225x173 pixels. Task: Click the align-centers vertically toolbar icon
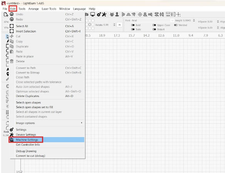[x=150, y=14]
